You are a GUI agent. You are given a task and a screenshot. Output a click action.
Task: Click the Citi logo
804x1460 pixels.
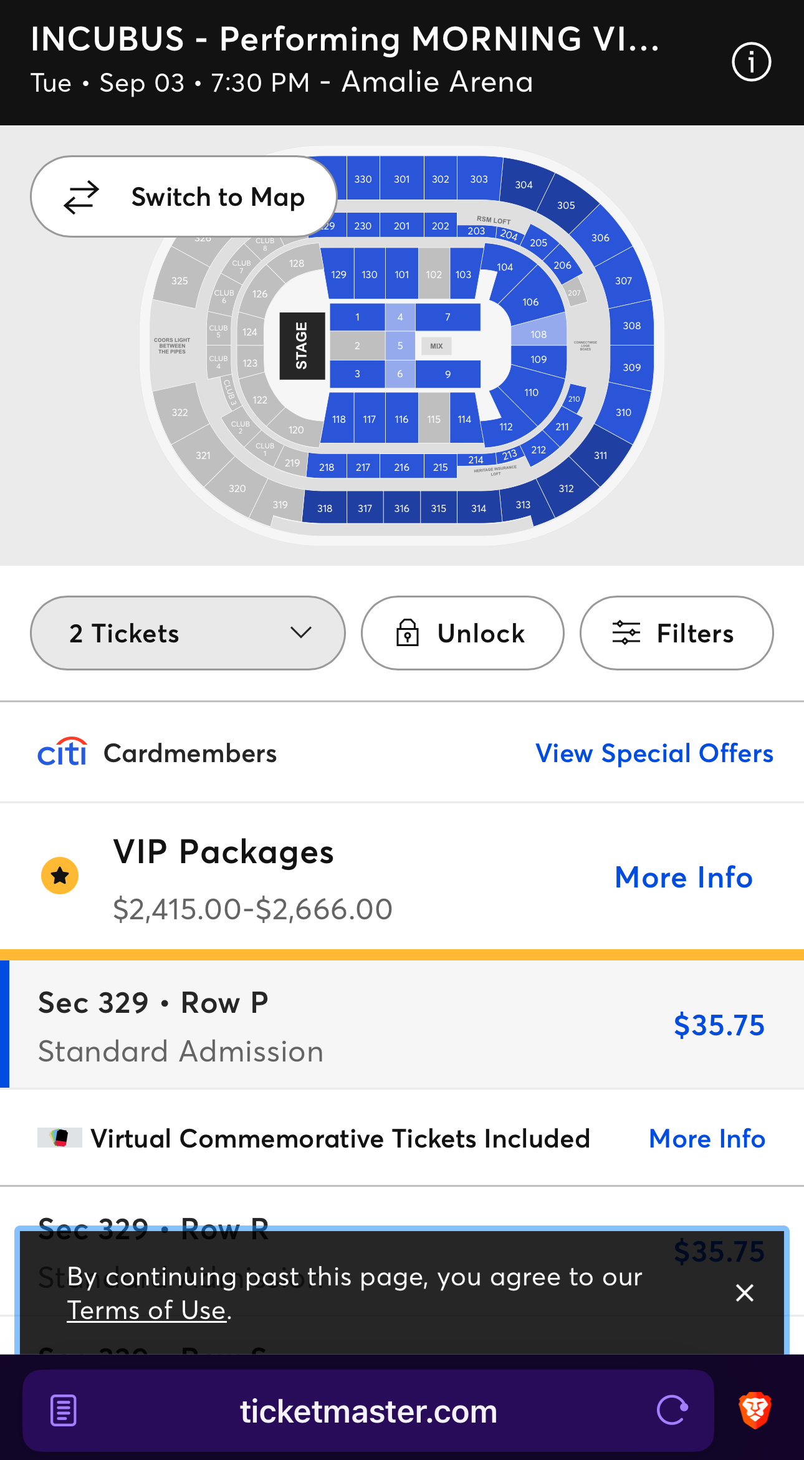62,753
